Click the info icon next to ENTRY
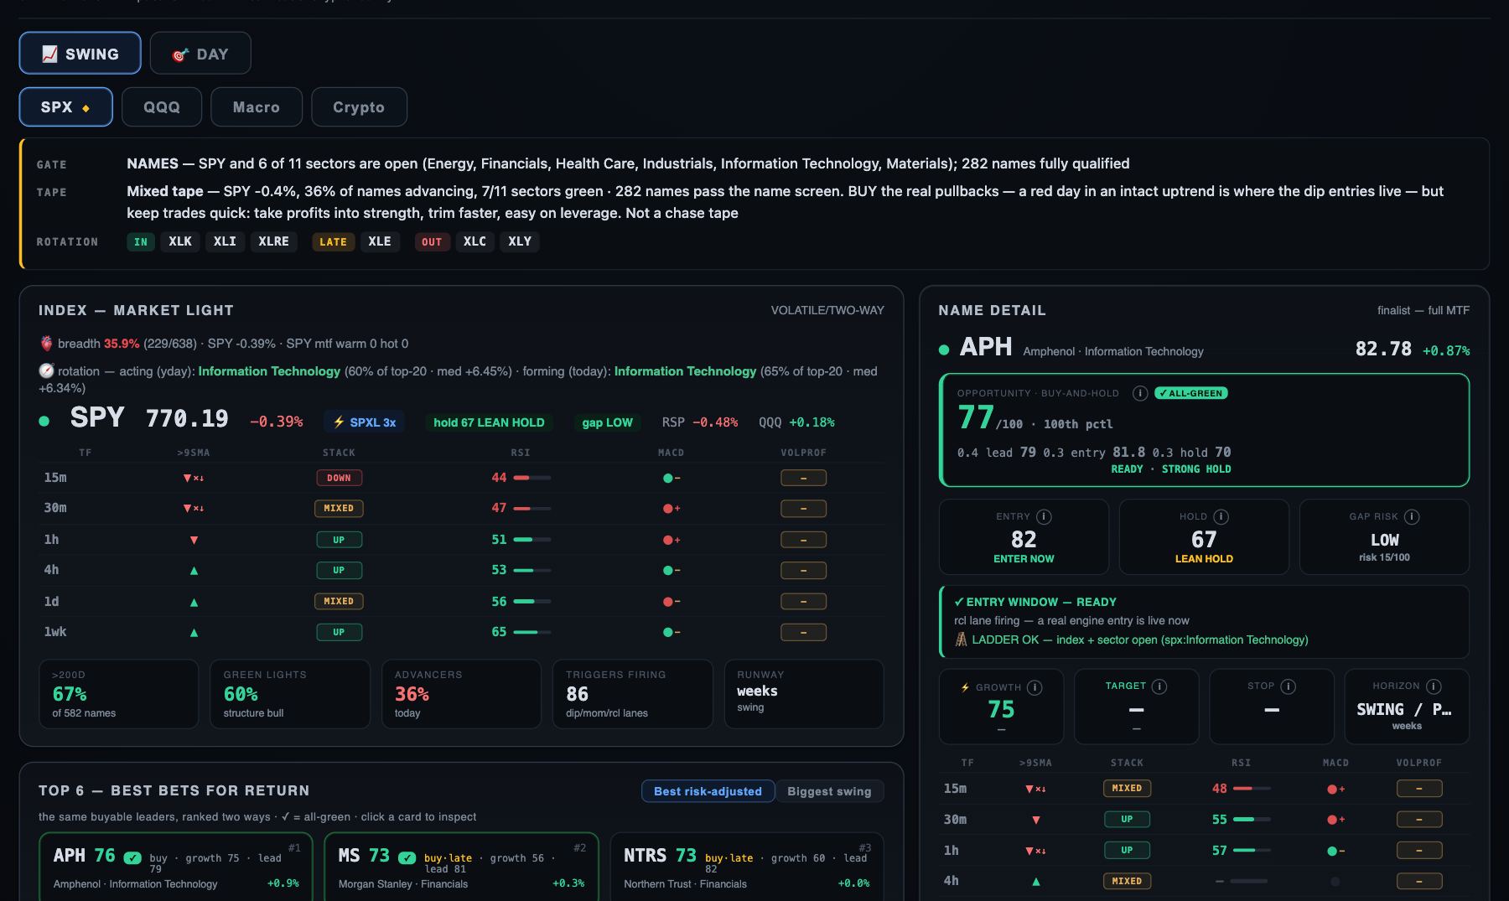Screen dimensions: 1509x901 tap(1044, 517)
